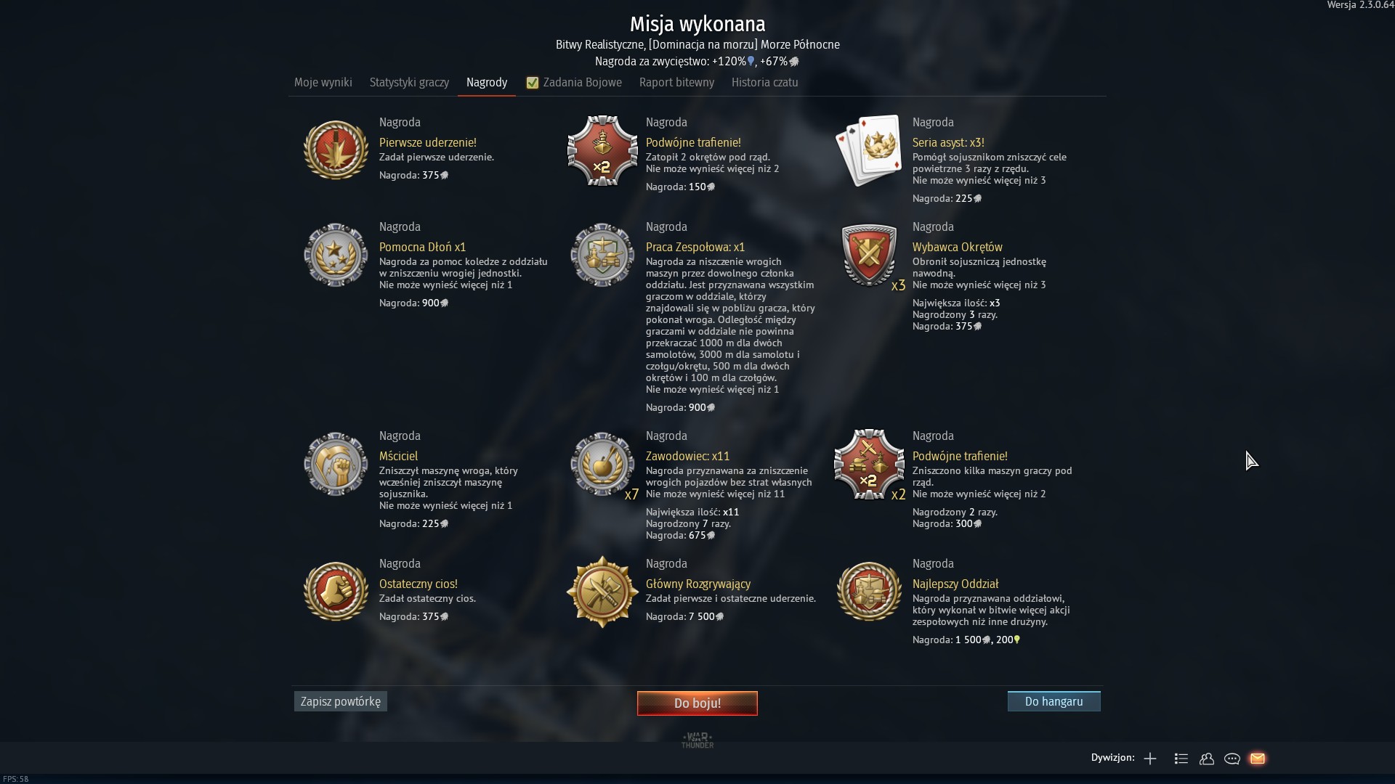The width and height of the screenshot is (1395, 784).
Task: Click the Wybawca Okrętów shield icon
Action: [x=869, y=255]
